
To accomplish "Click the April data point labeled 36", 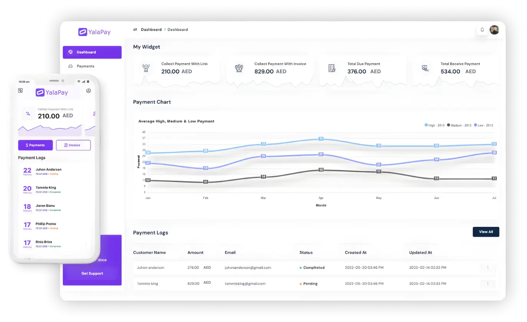I will (x=321, y=139).
